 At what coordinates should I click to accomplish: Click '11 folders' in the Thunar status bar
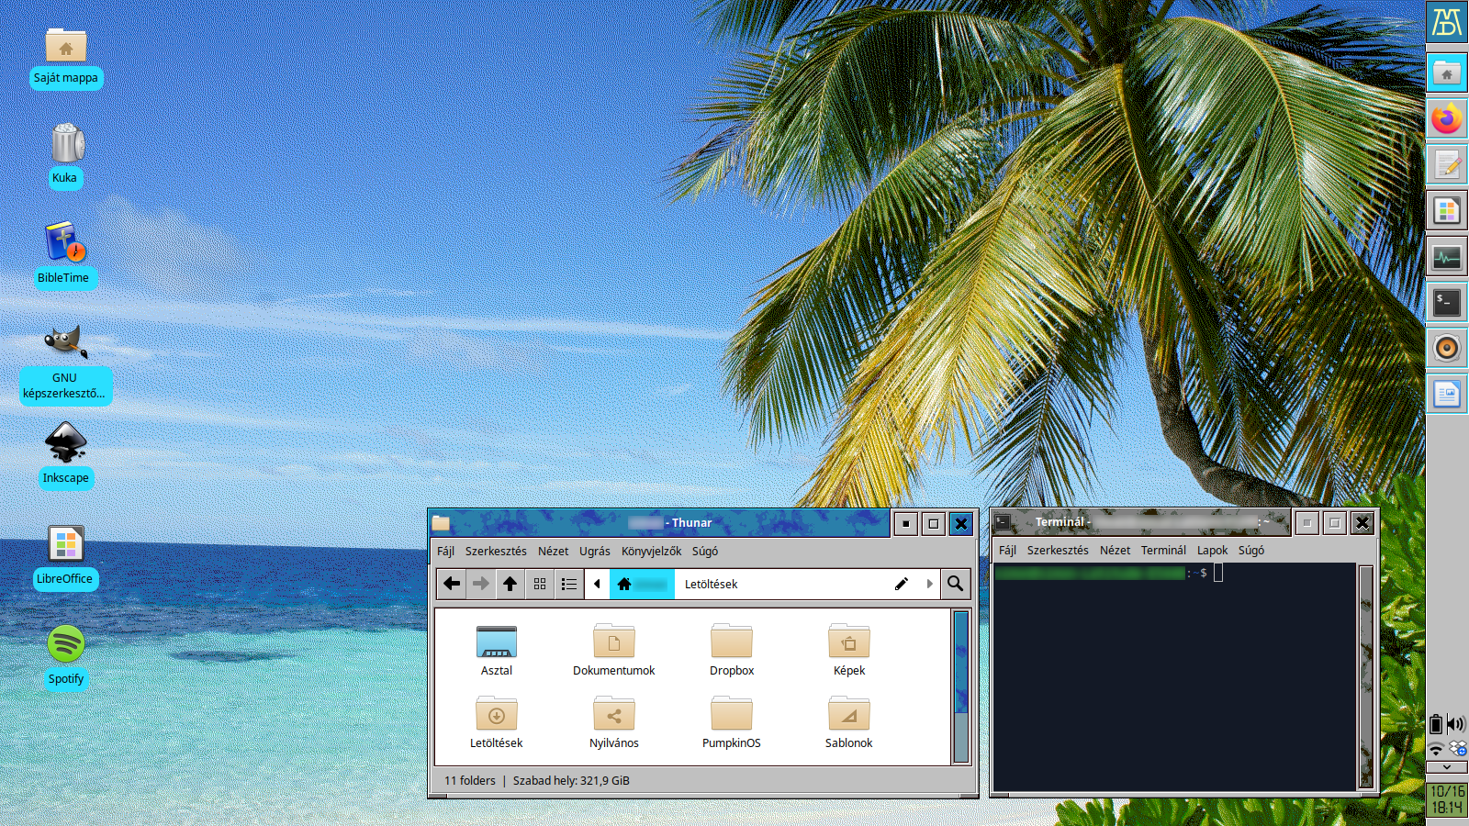(x=470, y=781)
